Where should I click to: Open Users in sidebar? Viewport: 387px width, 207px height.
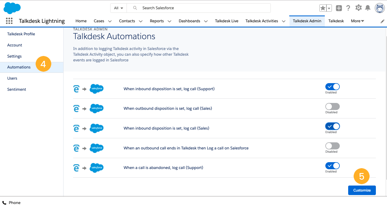[x=12, y=78]
